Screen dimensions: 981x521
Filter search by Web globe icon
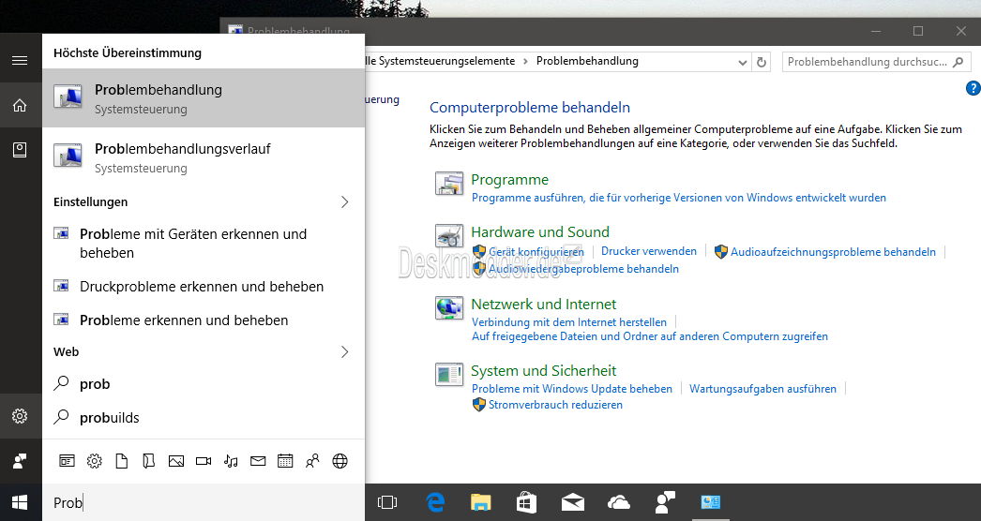point(340,461)
